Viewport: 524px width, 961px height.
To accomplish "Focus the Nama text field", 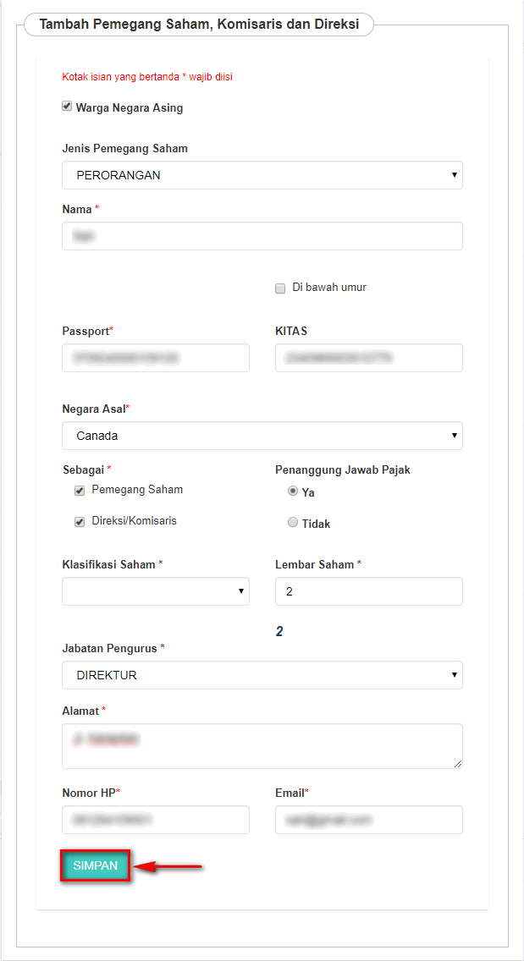I will point(262,236).
